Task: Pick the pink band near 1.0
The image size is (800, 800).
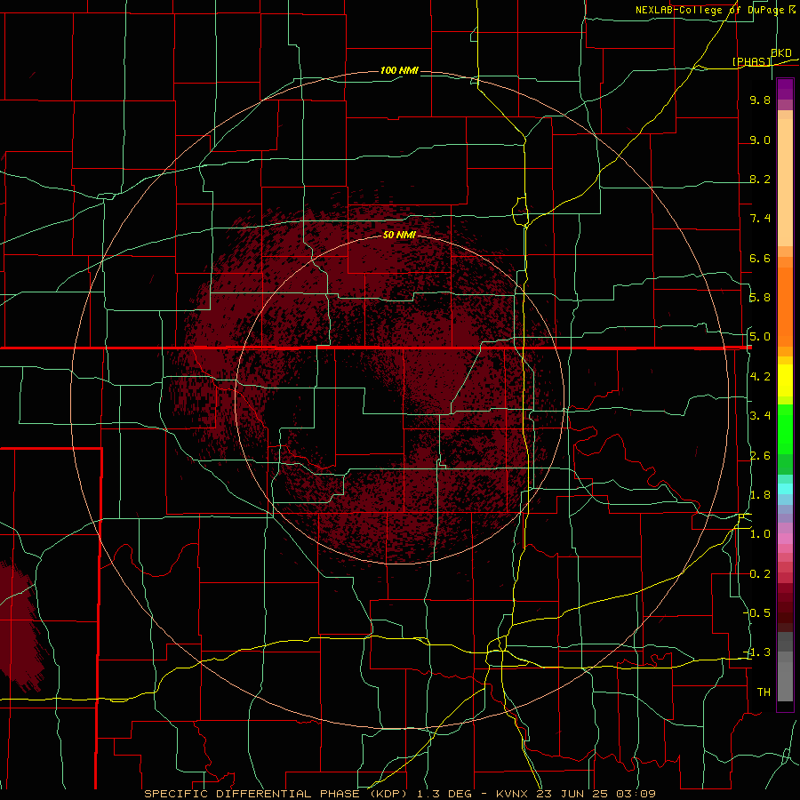Action: [785, 538]
